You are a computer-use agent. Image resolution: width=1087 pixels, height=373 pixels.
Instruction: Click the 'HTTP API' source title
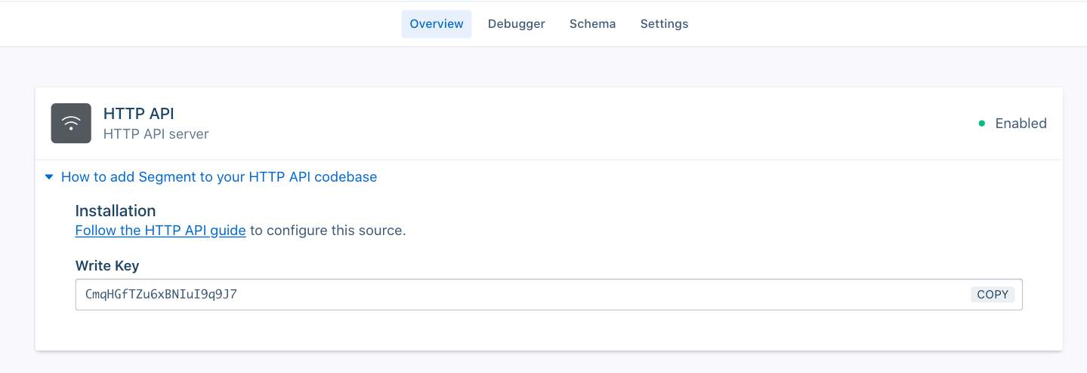click(138, 114)
